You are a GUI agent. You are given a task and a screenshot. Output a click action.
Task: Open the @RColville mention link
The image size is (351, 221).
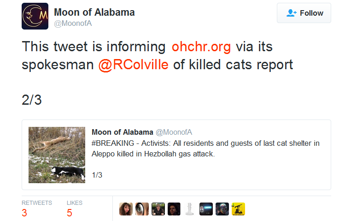coord(133,65)
